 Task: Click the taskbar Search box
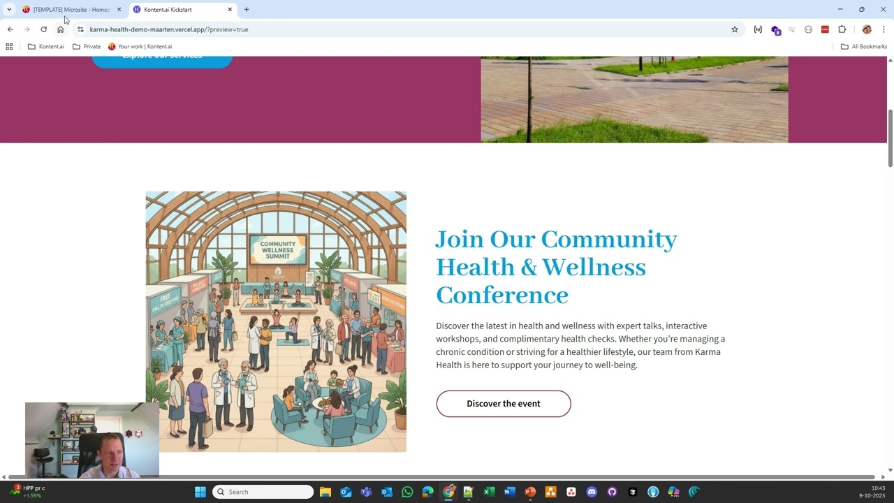tap(263, 492)
